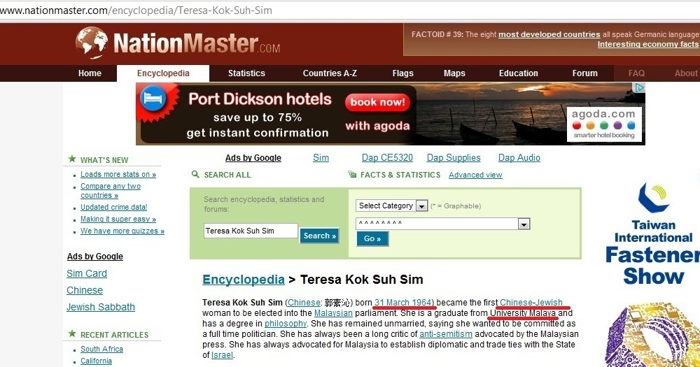Open the Statistics tab
Image resolution: width=700 pixels, height=367 pixels.
(246, 73)
